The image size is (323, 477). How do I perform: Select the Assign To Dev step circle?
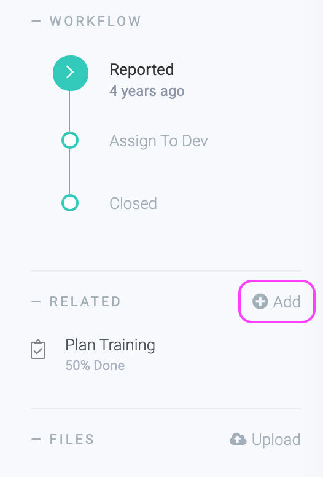(70, 140)
